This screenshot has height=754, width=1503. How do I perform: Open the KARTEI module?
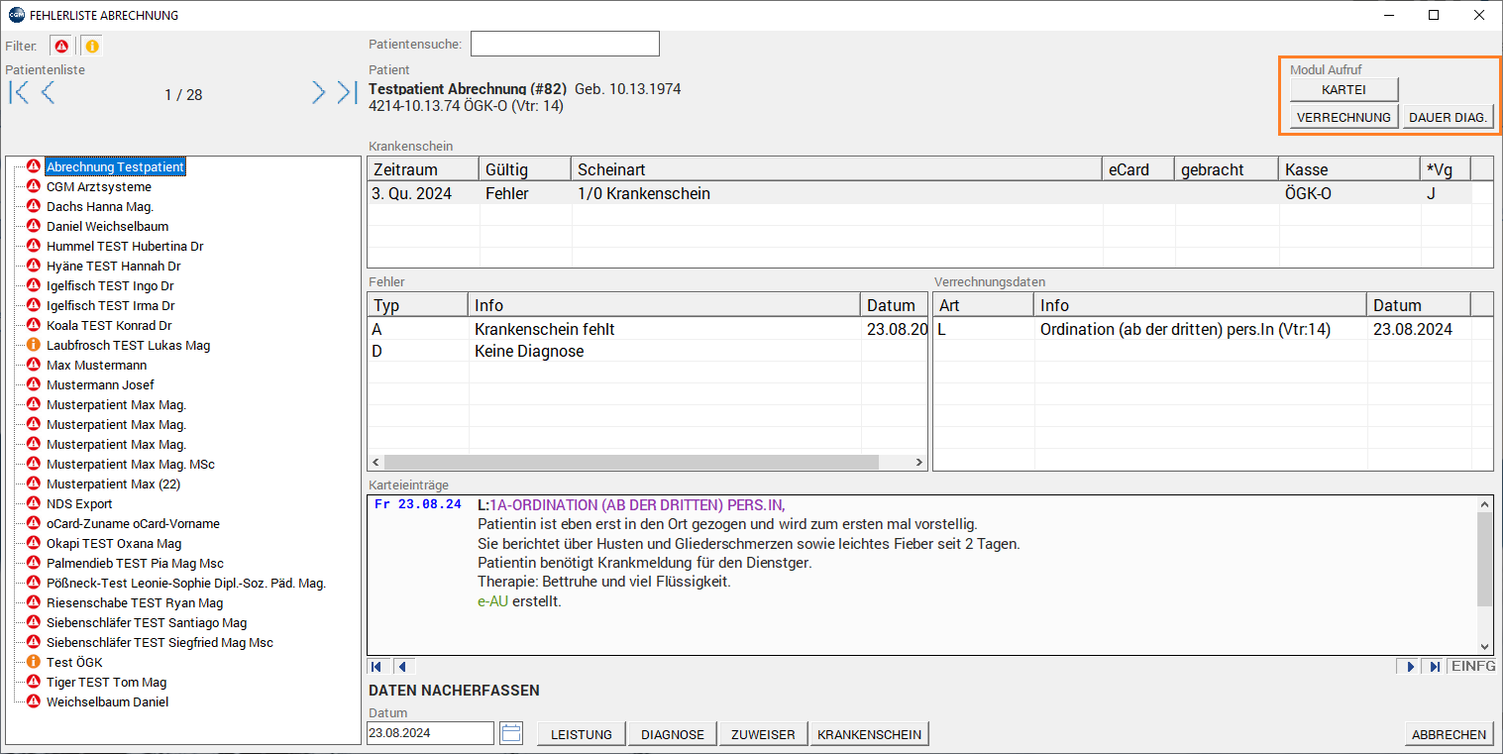point(1343,89)
